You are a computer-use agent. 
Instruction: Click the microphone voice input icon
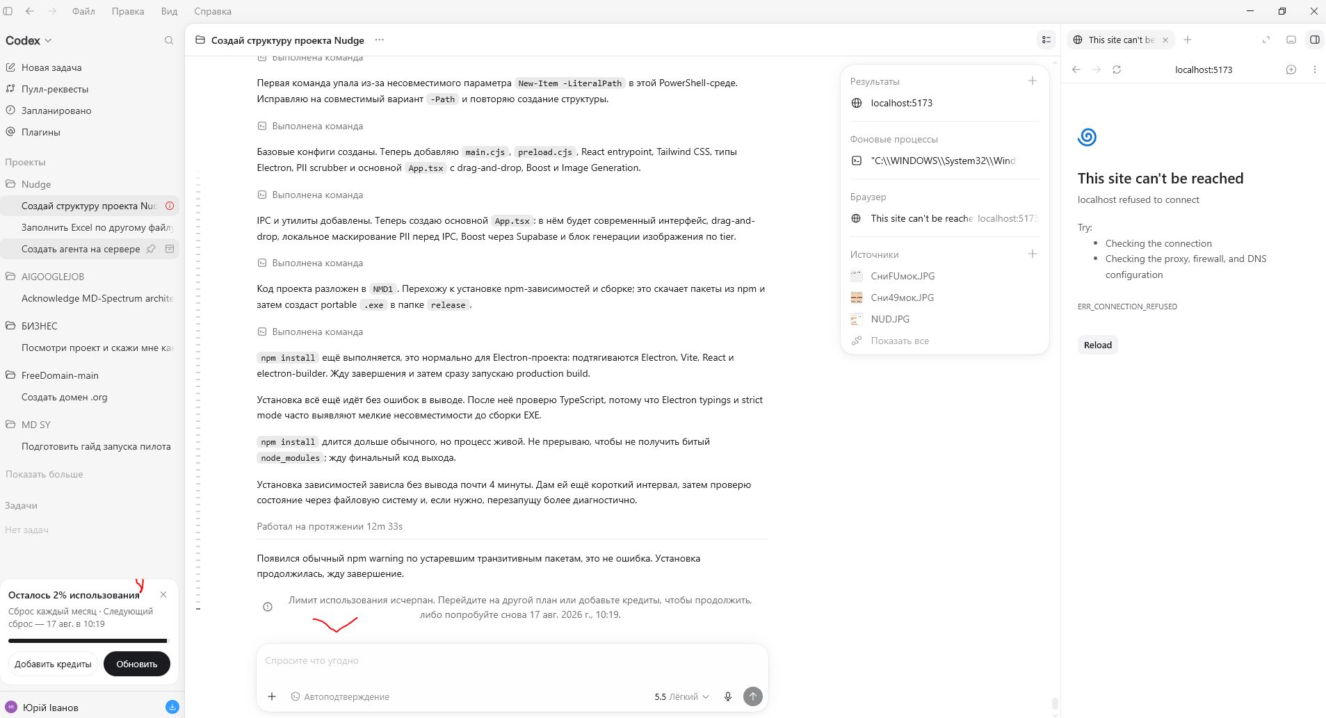coord(727,696)
